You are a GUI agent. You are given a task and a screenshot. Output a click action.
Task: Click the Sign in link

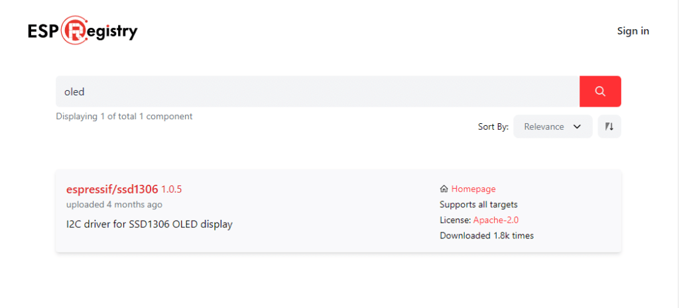coord(633,31)
